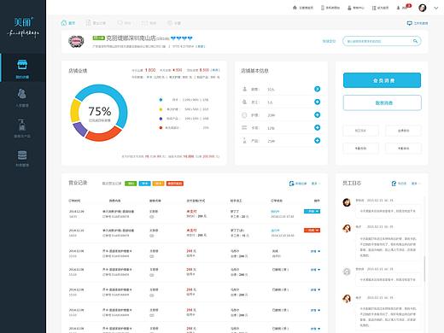Click the user avatar in top-right corner

423,8
